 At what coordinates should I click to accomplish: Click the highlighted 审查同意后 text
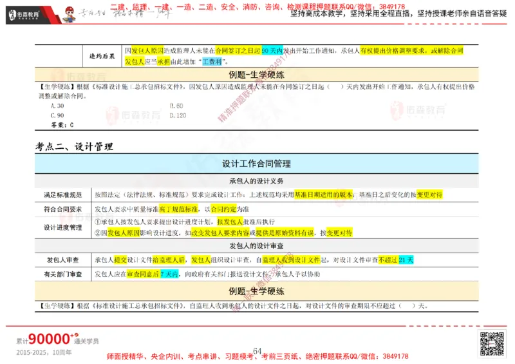(143, 274)
